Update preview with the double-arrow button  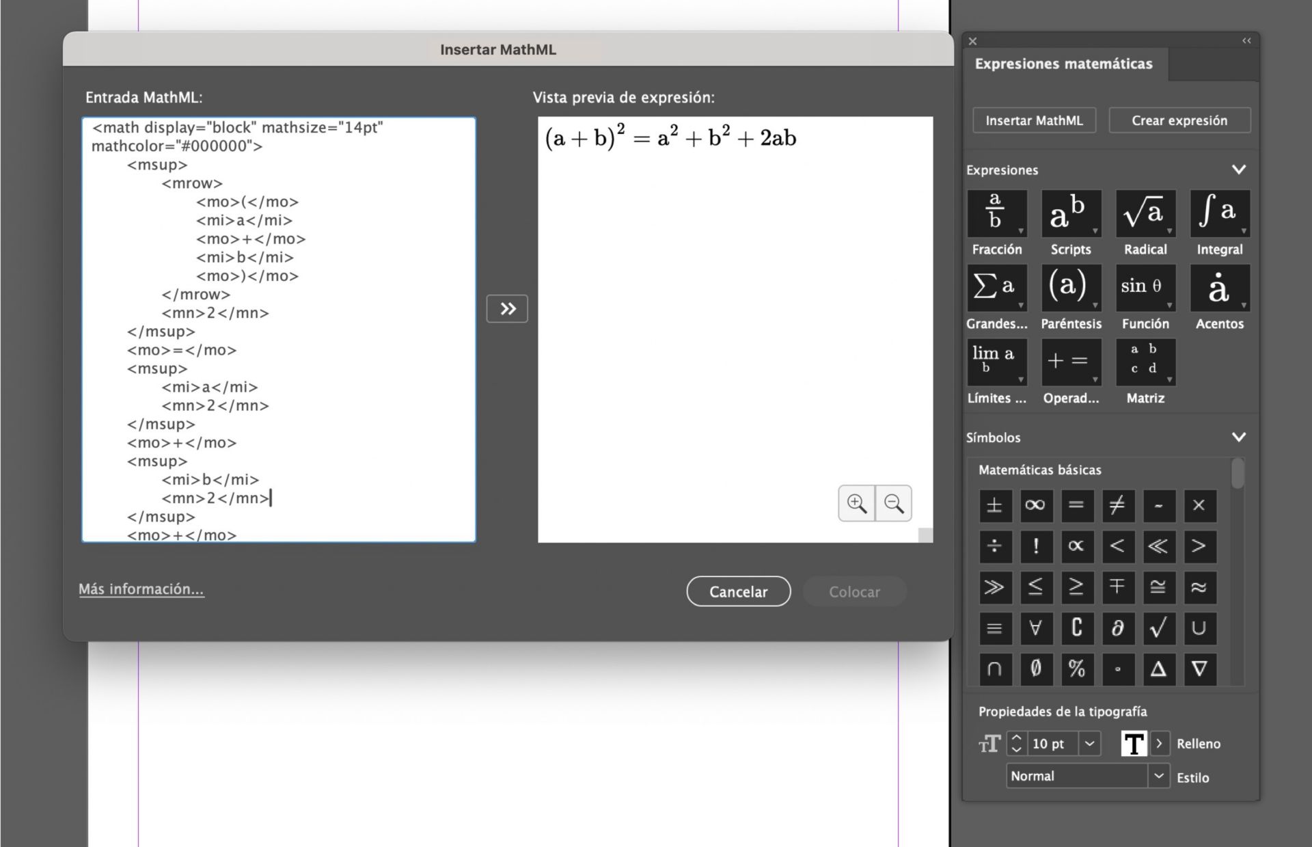point(506,308)
